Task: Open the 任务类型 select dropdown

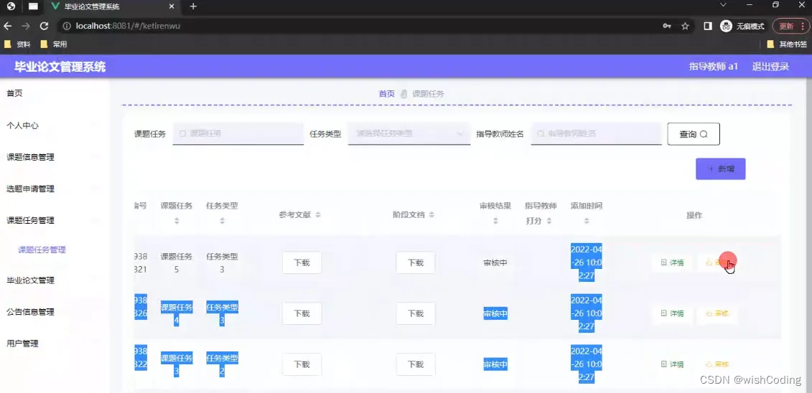Action: click(409, 133)
